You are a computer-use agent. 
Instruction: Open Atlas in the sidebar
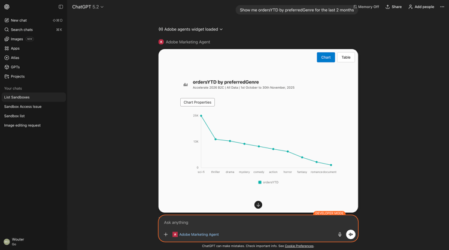coord(34,58)
